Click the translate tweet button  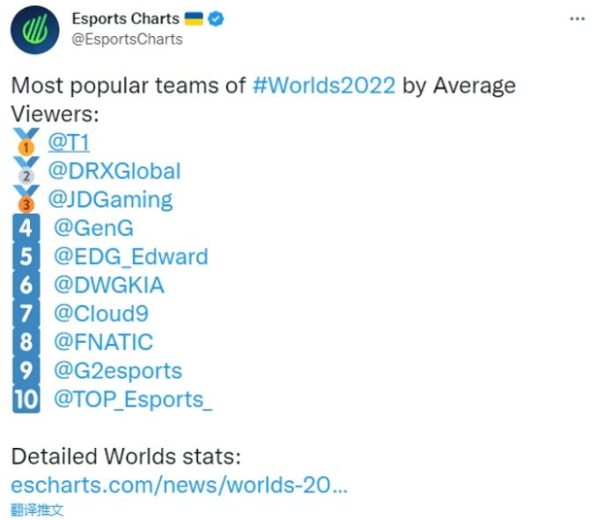pyautogui.click(x=37, y=509)
